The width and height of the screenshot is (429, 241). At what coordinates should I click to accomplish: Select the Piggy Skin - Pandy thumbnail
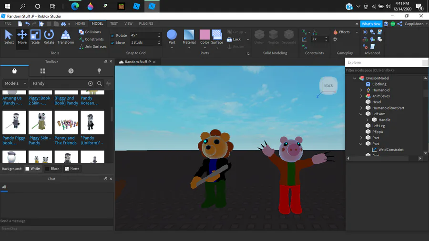40,122
